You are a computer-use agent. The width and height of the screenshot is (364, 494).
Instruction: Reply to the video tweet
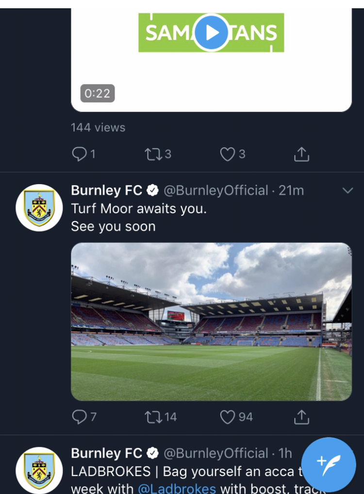pyautogui.click(x=79, y=154)
